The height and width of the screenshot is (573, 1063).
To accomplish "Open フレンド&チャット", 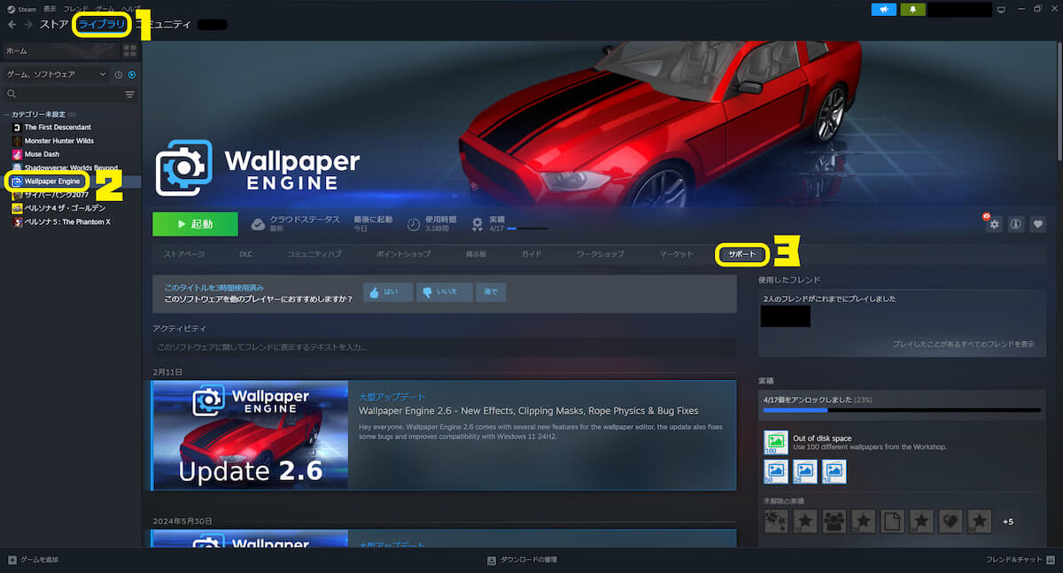I will (x=1020, y=560).
